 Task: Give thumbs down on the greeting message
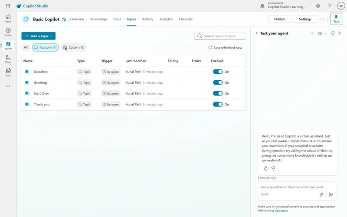tap(273, 168)
